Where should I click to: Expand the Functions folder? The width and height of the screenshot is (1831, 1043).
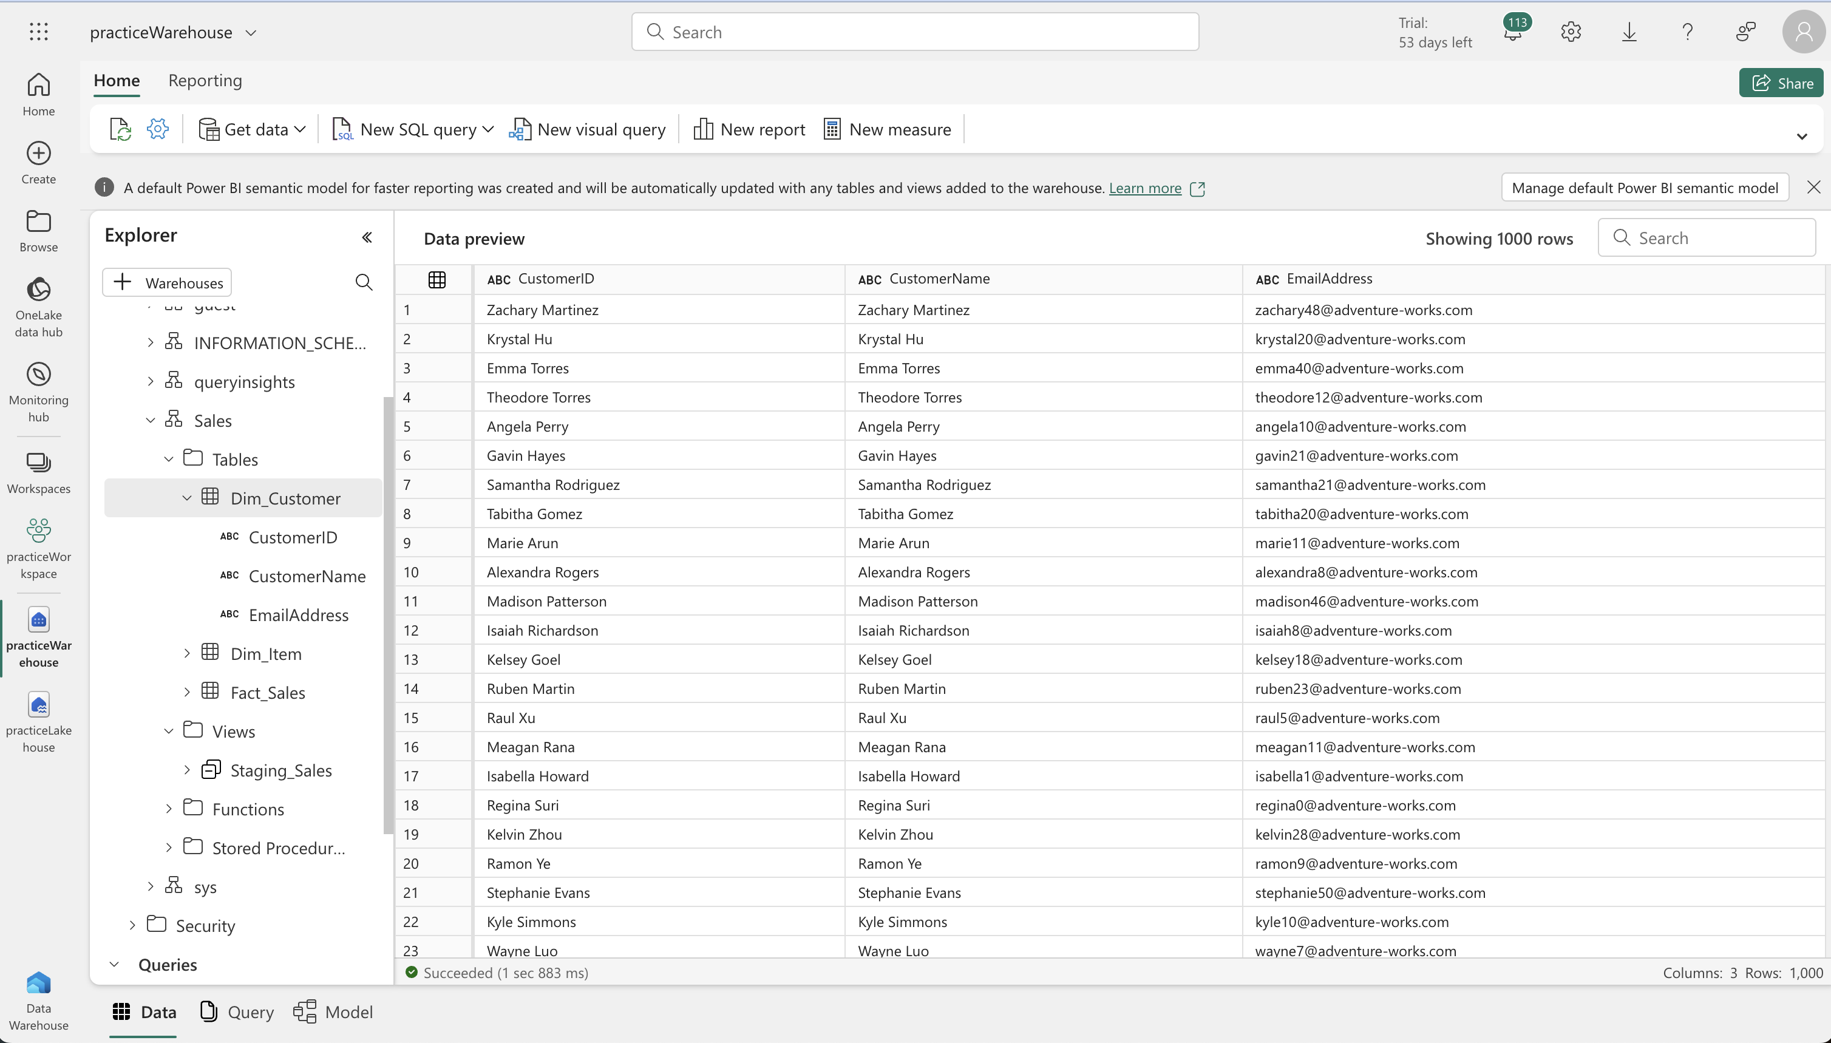point(168,809)
